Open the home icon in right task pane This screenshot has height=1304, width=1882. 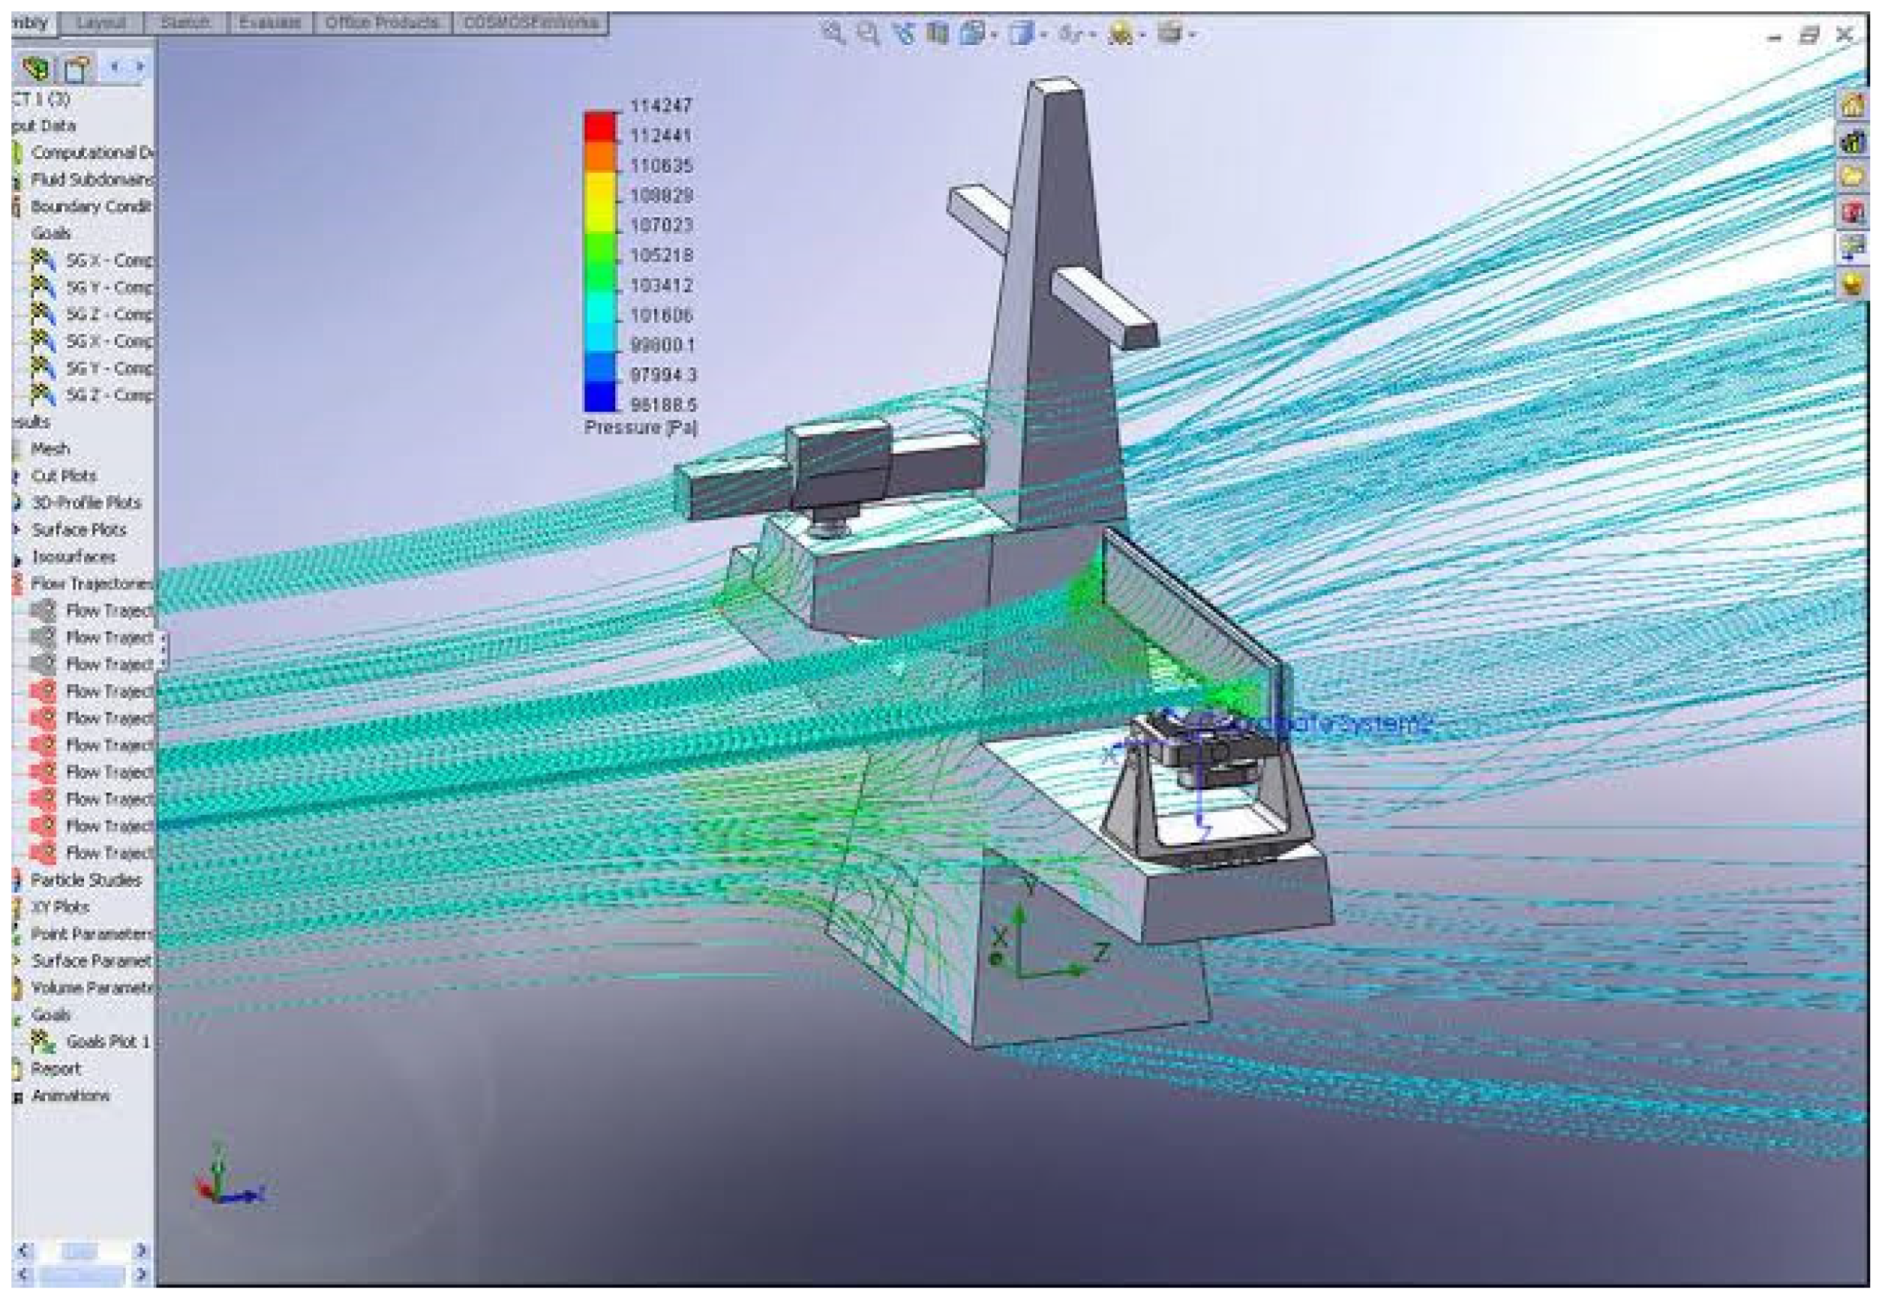[x=1853, y=104]
